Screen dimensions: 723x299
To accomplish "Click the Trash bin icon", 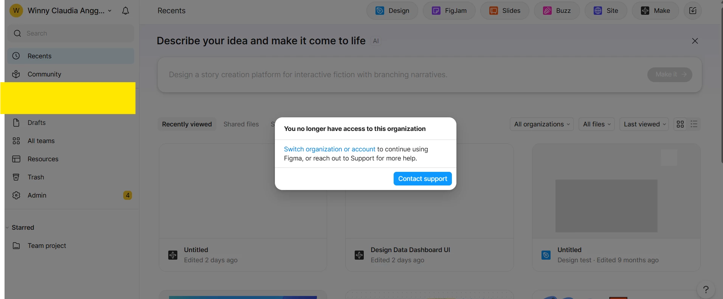I will pyautogui.click(x=16, y=177).
